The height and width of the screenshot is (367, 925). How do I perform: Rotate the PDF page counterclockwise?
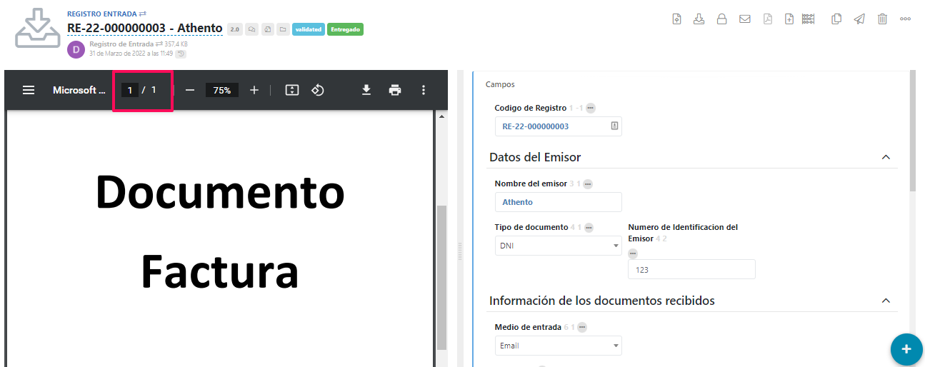[x=319, y=90]
